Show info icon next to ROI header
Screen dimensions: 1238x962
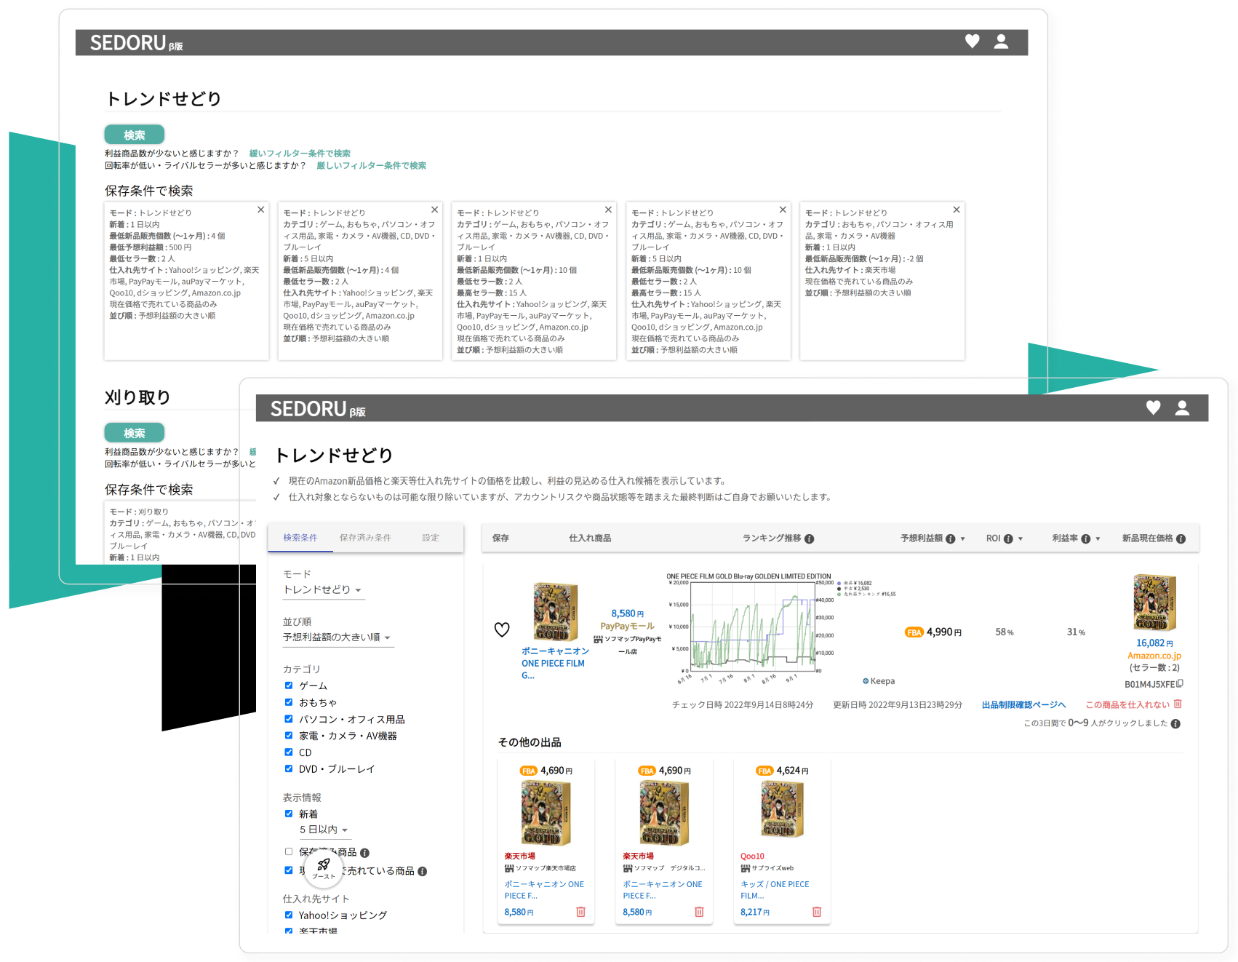(x=1008, y=539)
